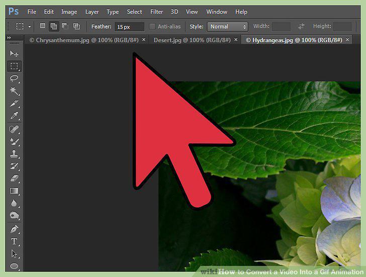The image size is (366, 277).
Task: Open the Image menu
Action: click(x=69, y=12)
